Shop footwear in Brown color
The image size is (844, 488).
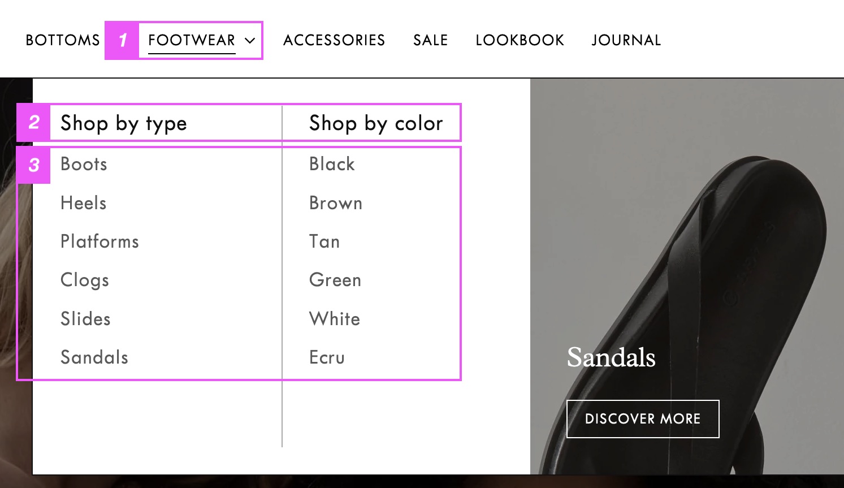click(336, 203)
